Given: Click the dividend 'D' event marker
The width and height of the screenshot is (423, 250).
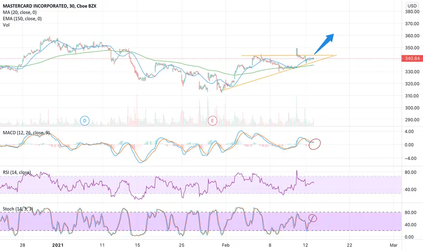Looking at the screenshot, I should point(85,120).
